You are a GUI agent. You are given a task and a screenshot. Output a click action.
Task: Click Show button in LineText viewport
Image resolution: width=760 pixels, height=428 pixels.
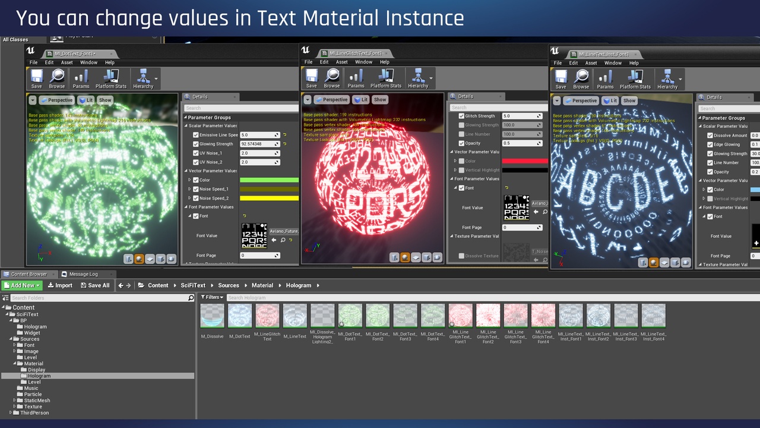click(x=629, y=100)
